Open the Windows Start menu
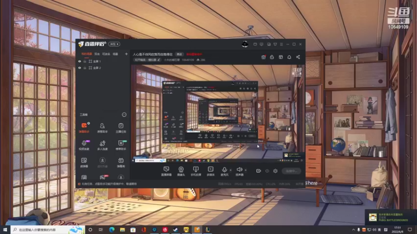Viewport: 417px width, 234px height. [5, 230]
